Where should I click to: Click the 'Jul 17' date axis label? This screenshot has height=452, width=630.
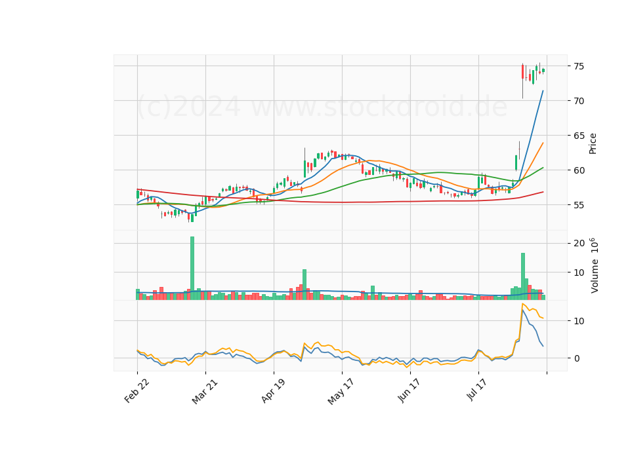pos(477,389)
